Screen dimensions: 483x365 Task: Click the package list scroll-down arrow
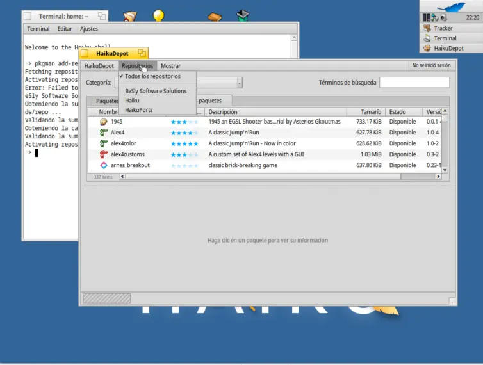point(445,170)
